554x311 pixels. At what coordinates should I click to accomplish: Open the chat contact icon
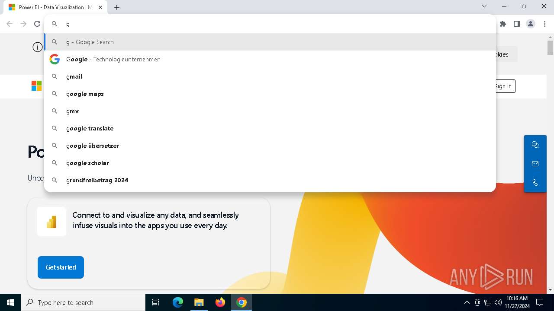(x=535, y=145)
